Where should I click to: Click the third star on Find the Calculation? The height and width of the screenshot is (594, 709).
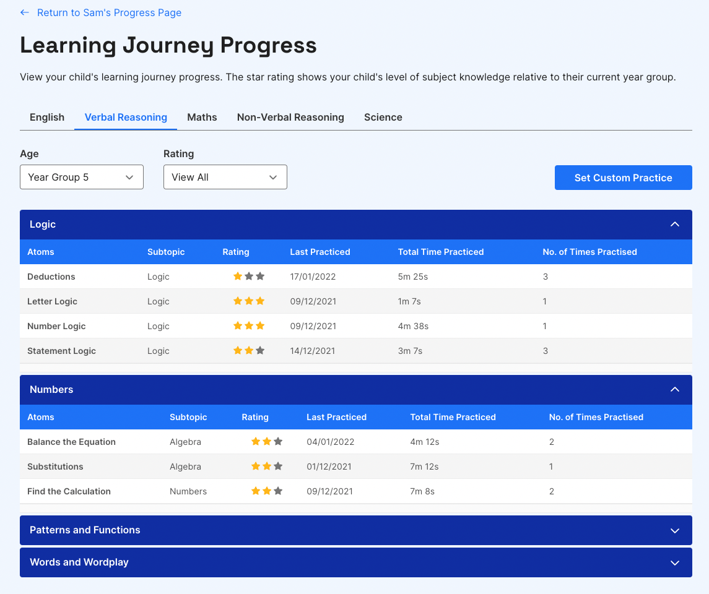[278, 491]
